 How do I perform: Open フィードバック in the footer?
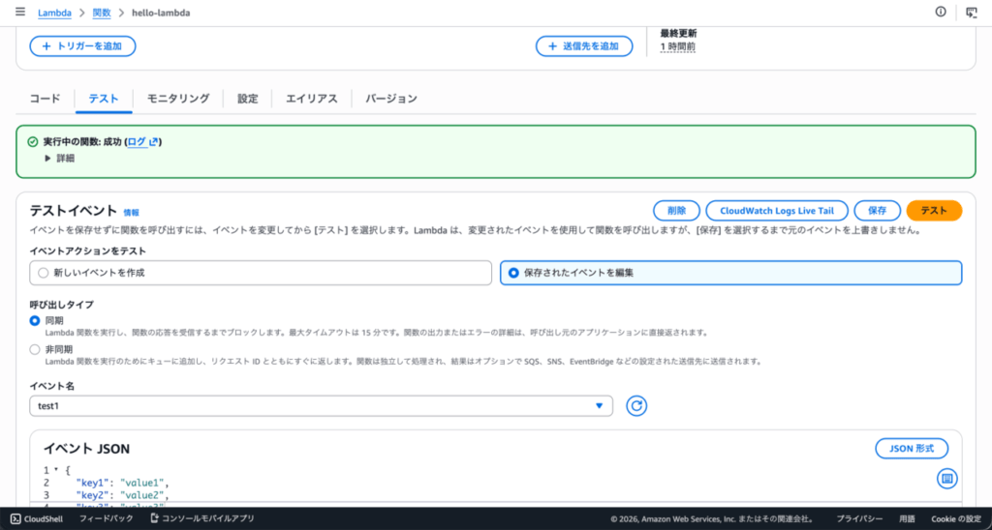click(107, 518)
